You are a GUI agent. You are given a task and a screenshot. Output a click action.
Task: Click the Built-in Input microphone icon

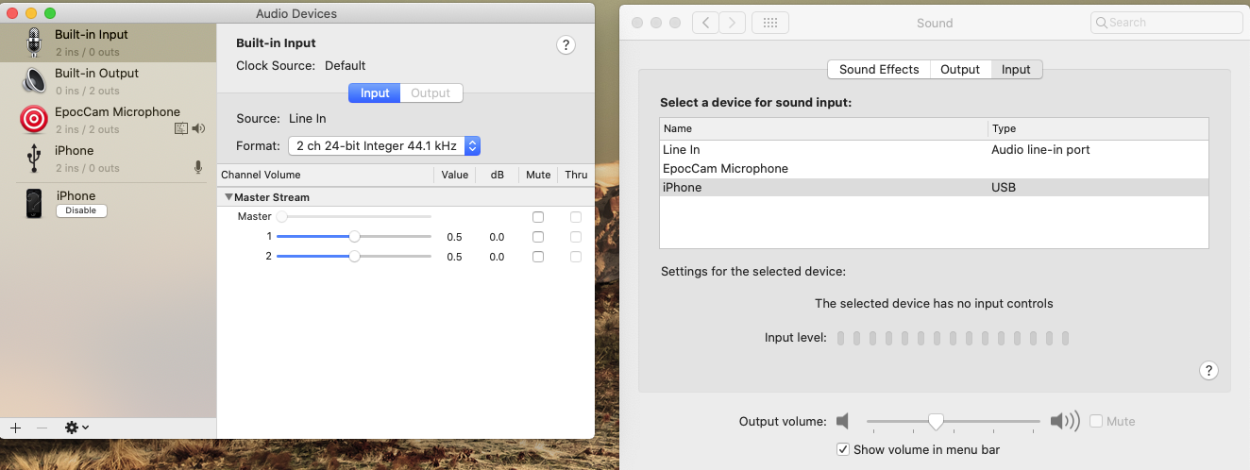pyautogui.click(x=34, y=42)
